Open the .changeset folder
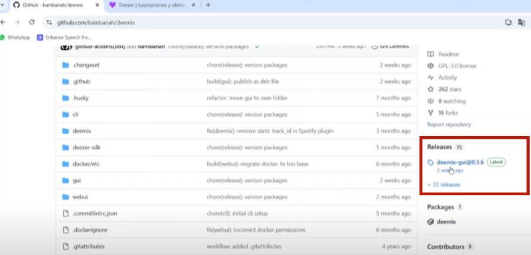Viewport: 531px width, 255px height. 86,65
